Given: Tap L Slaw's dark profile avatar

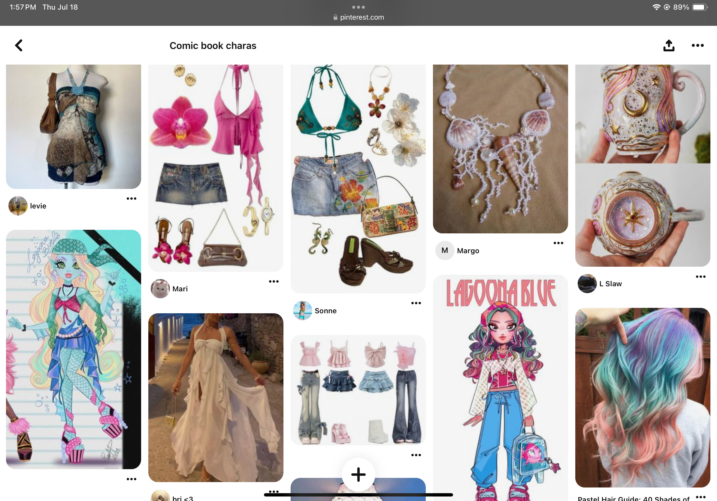Looking at the screenshot, I should coord(587,284).
